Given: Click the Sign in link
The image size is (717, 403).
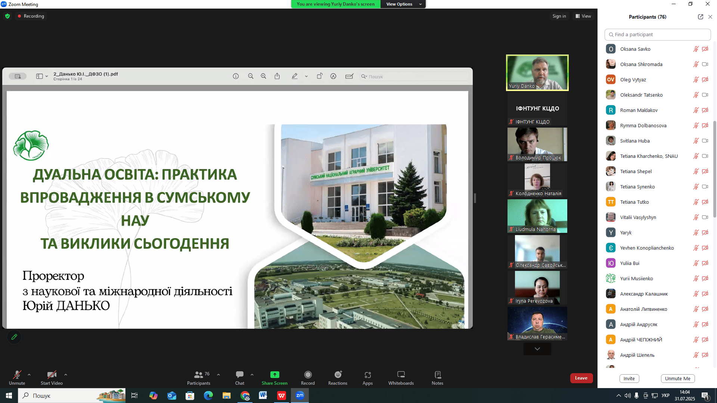Looking at the screenshot, I should coord(559,16).
